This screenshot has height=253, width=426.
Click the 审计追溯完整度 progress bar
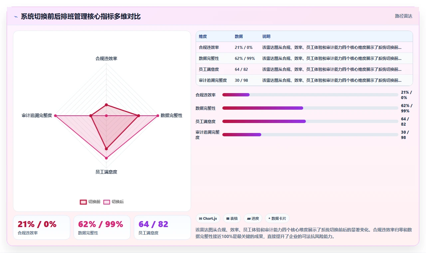tap(310, 135)
